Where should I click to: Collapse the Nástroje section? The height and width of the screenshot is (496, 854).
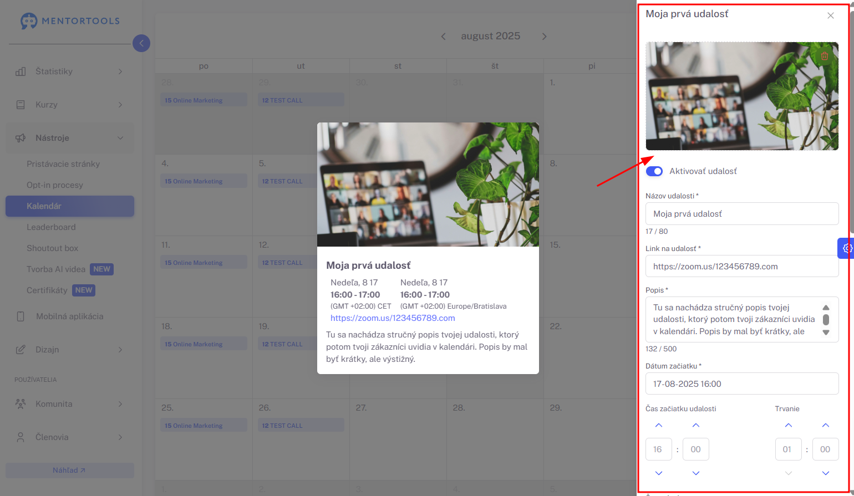[70, 138]
